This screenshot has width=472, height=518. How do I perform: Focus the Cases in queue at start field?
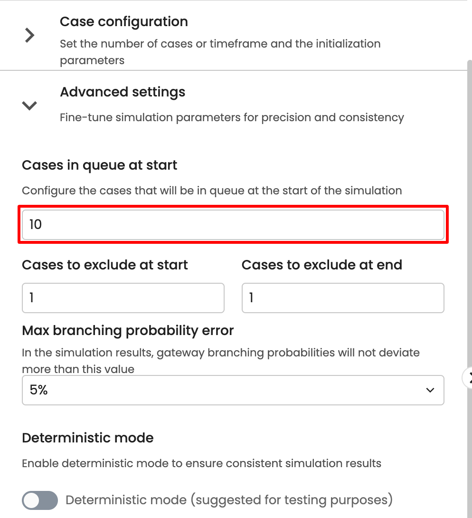click(x=233, y=225)
